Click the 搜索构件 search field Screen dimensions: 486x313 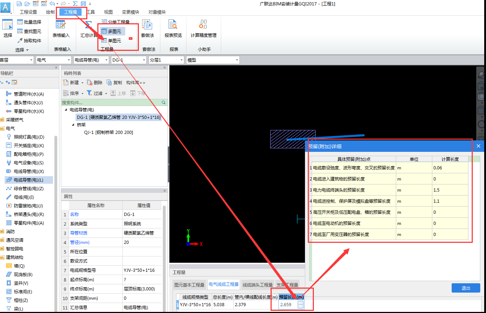(111, 102)
